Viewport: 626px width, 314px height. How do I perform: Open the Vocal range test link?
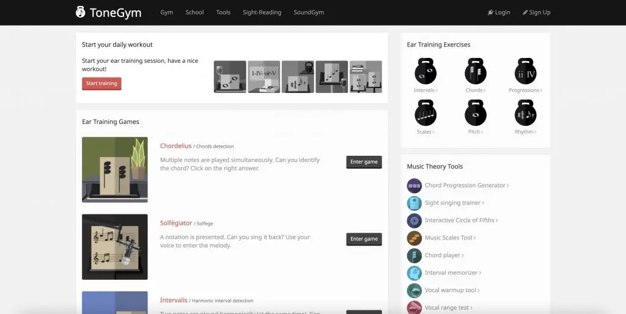point(449,308)
